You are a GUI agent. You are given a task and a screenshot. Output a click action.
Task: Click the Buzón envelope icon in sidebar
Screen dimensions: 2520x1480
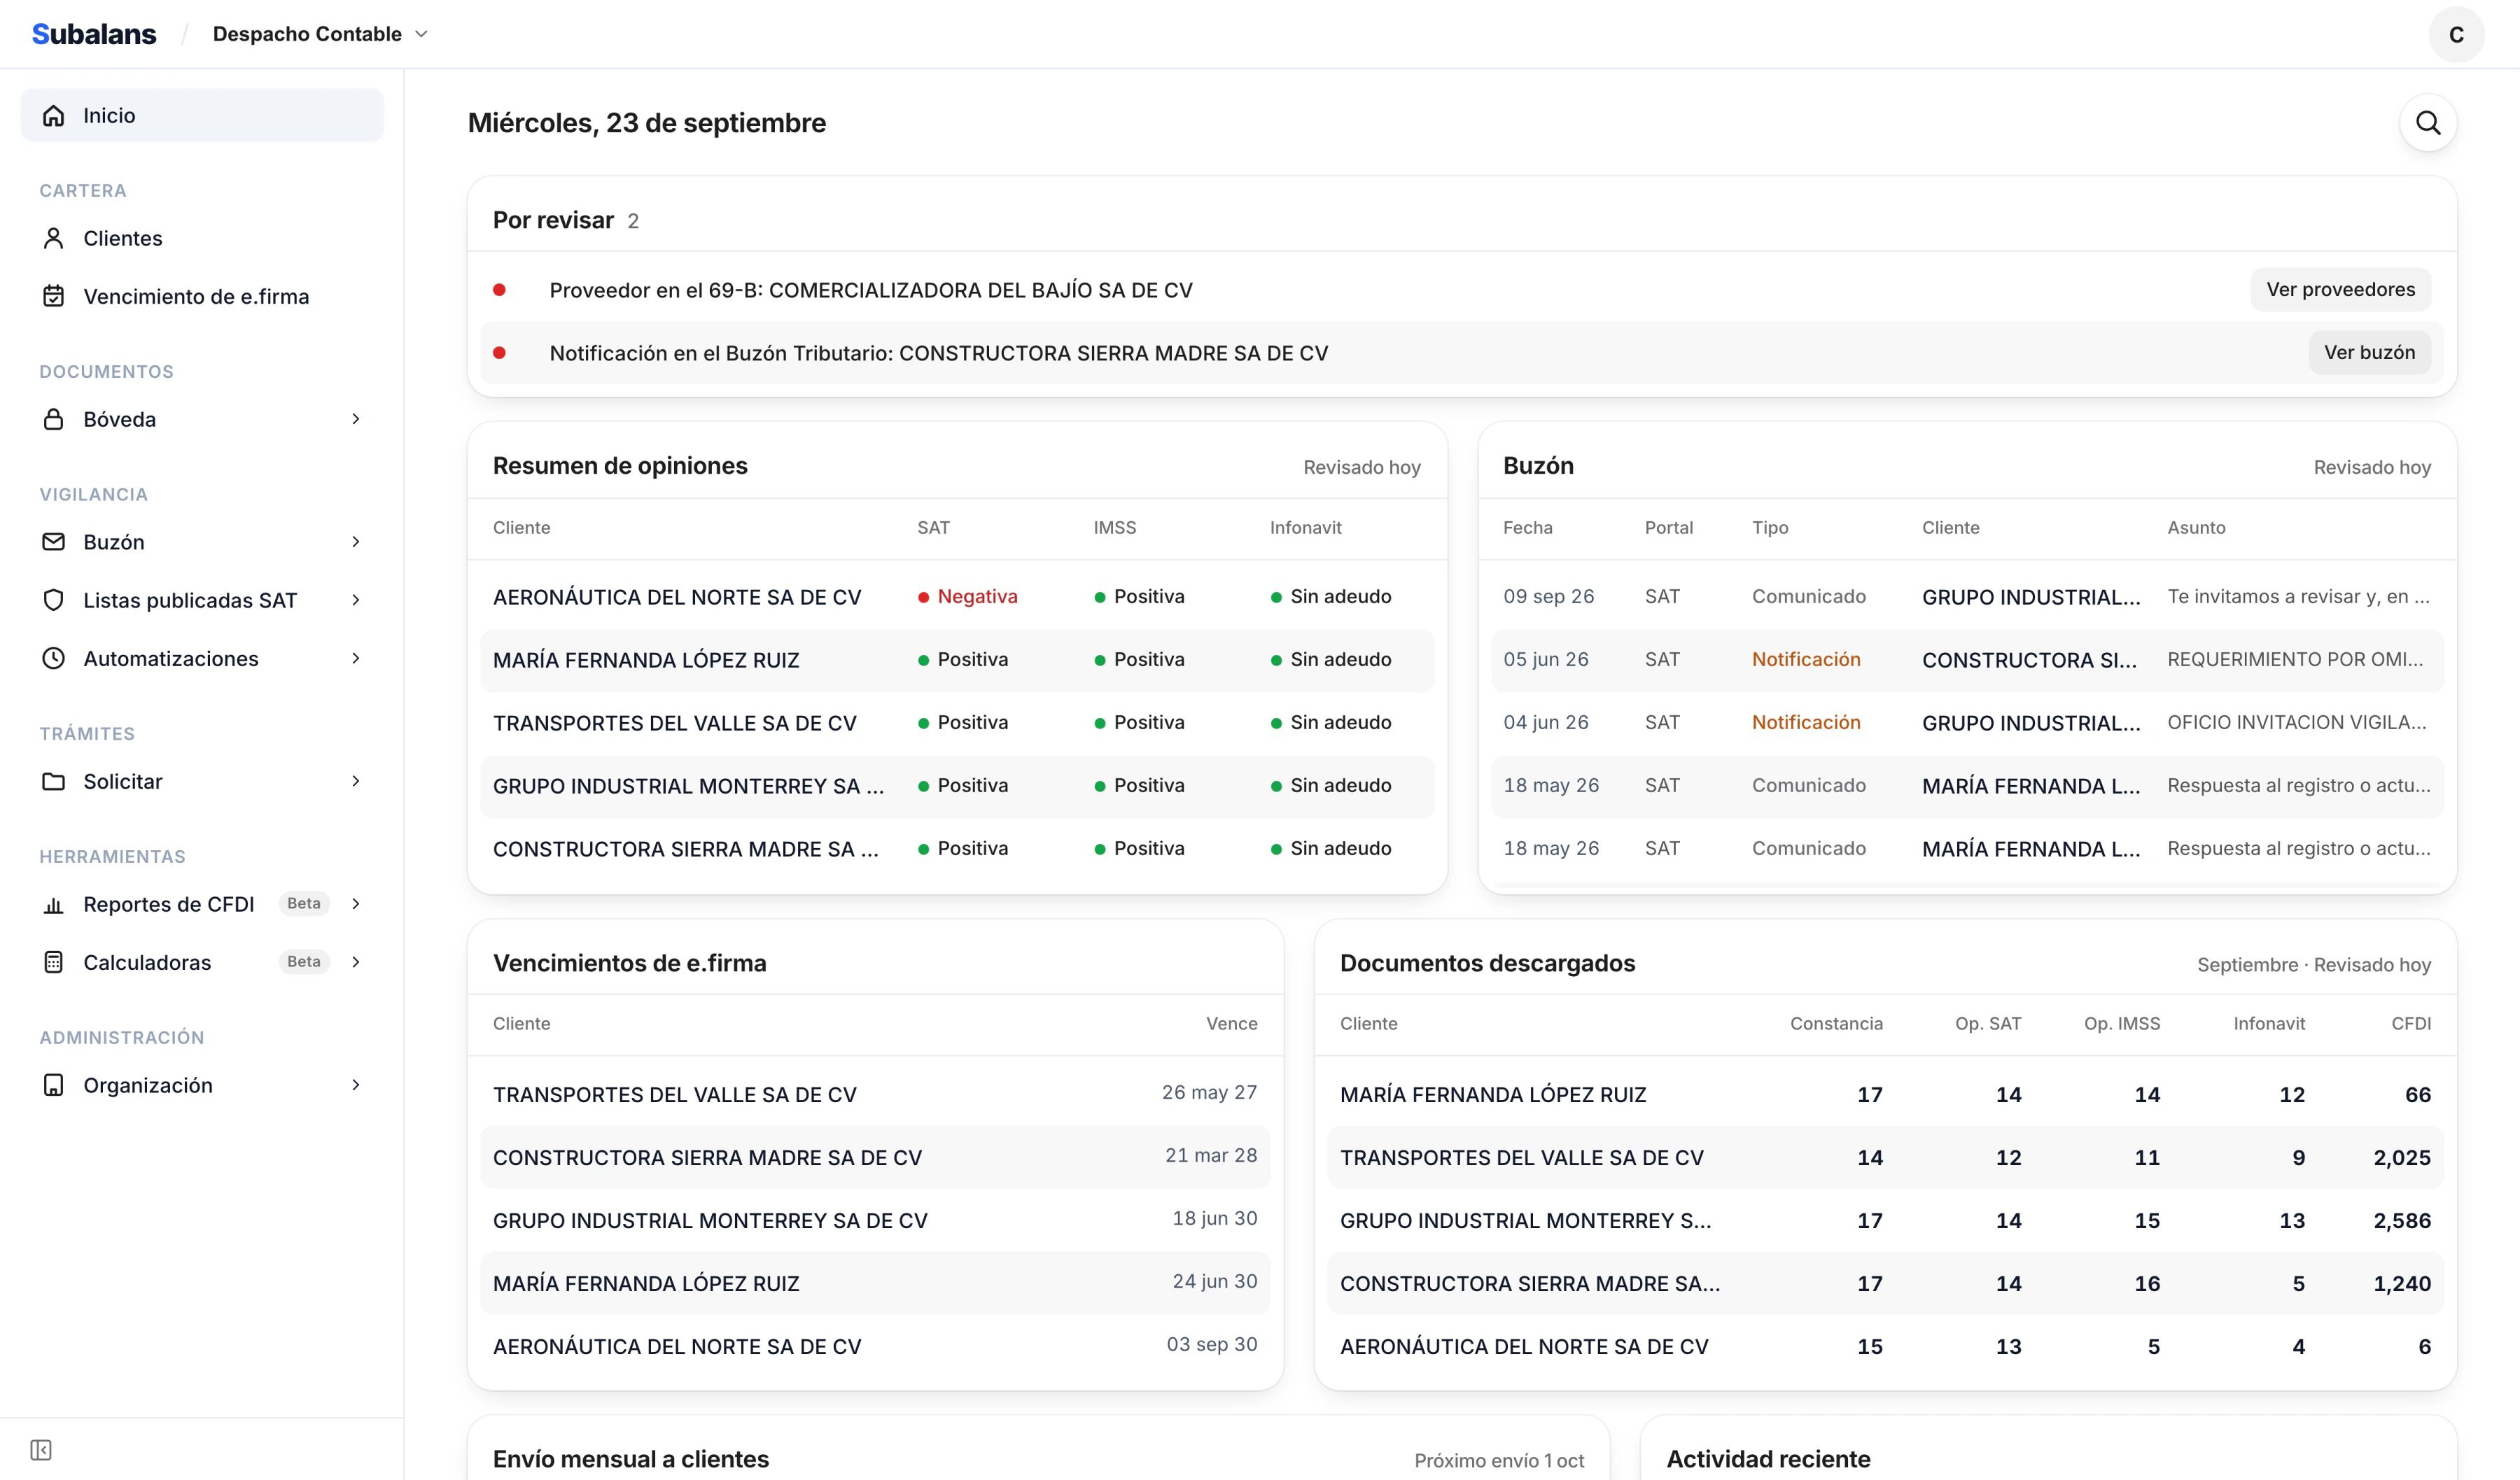[54, 542]
